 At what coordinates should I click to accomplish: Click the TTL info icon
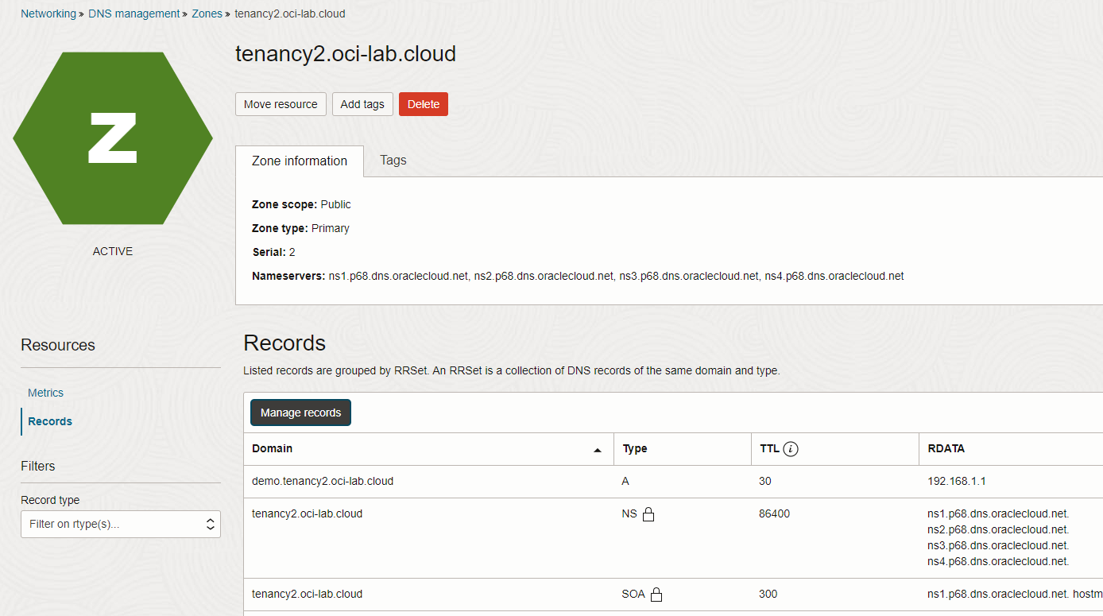pos(790,449)
